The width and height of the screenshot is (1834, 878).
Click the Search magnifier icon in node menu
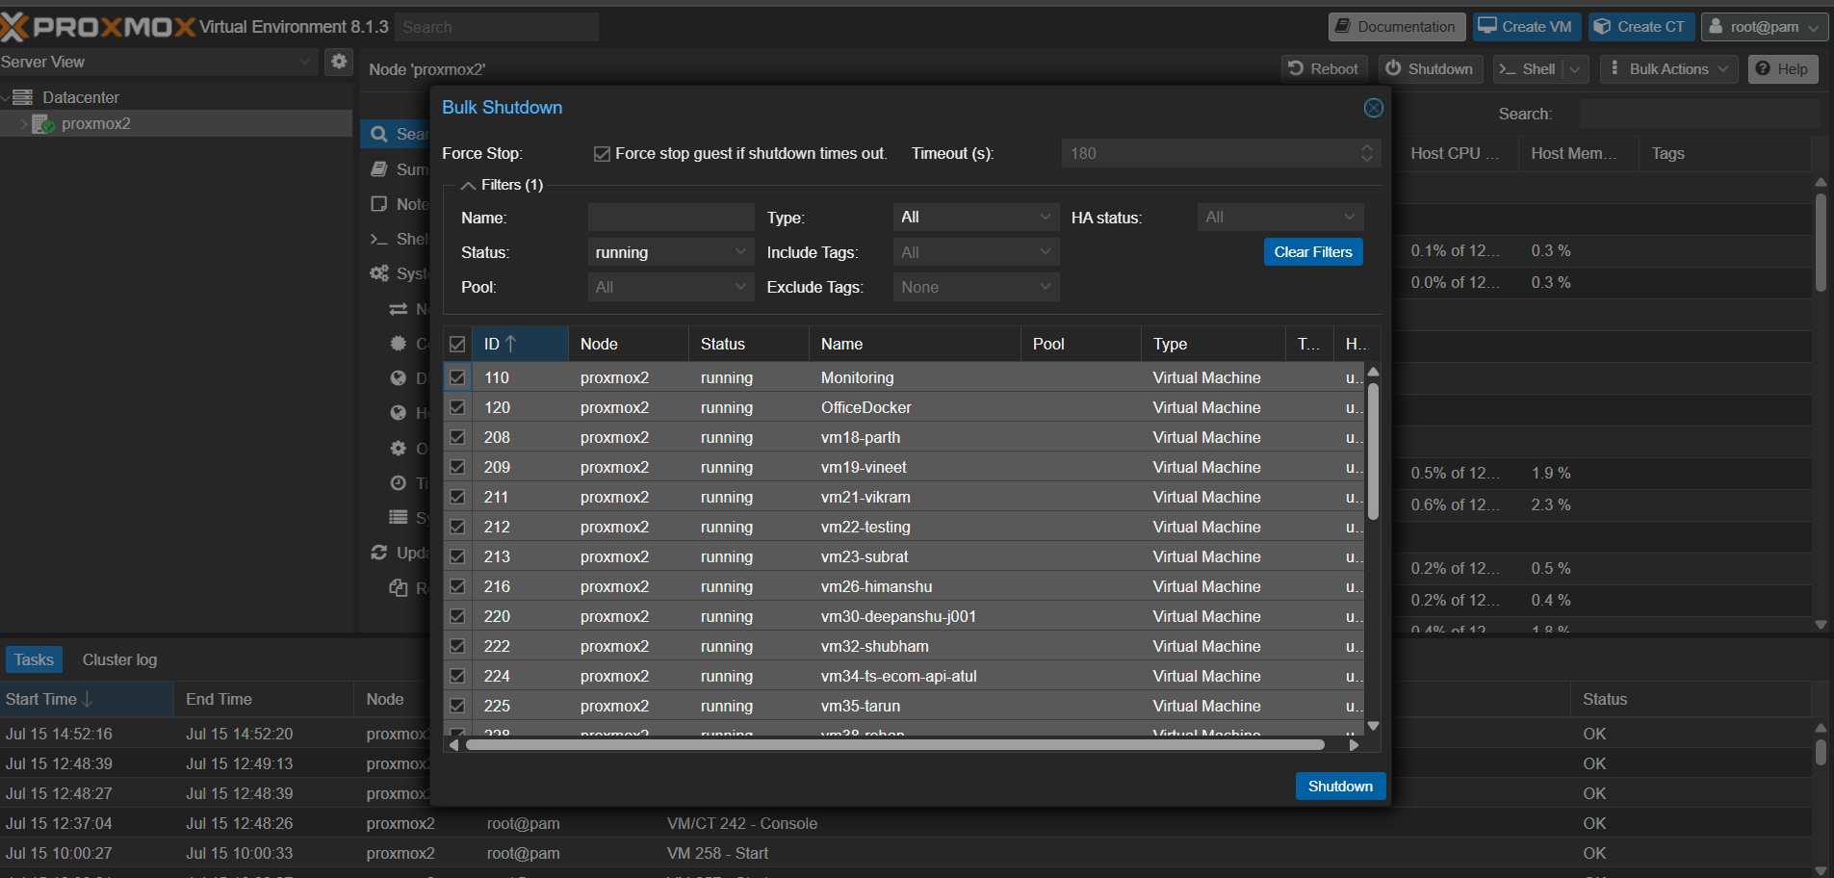379,135
